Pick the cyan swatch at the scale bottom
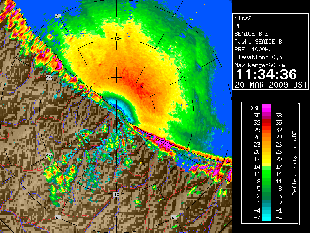This screenshot has height=233, width=310. 266,217
